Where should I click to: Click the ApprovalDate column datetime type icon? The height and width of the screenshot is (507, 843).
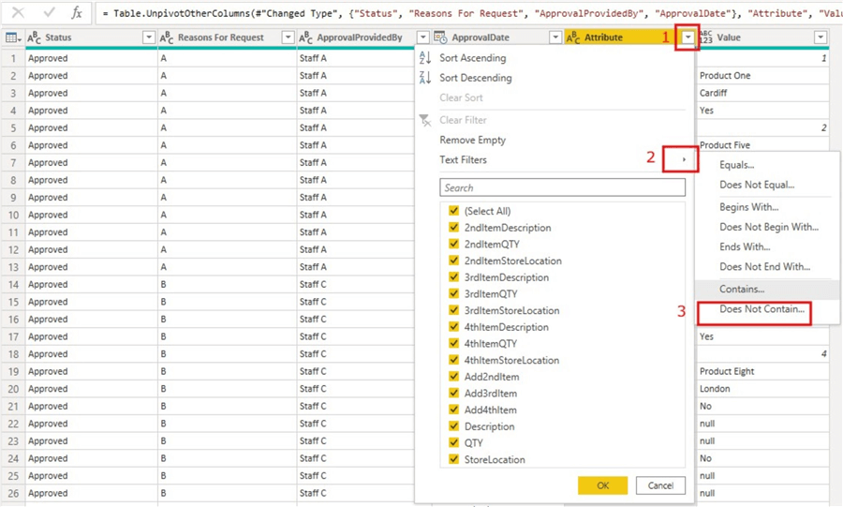(439, 37)
